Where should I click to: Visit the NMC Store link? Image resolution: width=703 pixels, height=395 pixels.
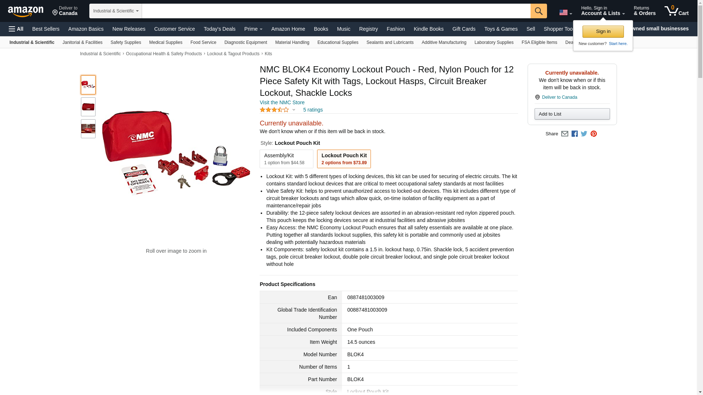[x=282, y=102]
